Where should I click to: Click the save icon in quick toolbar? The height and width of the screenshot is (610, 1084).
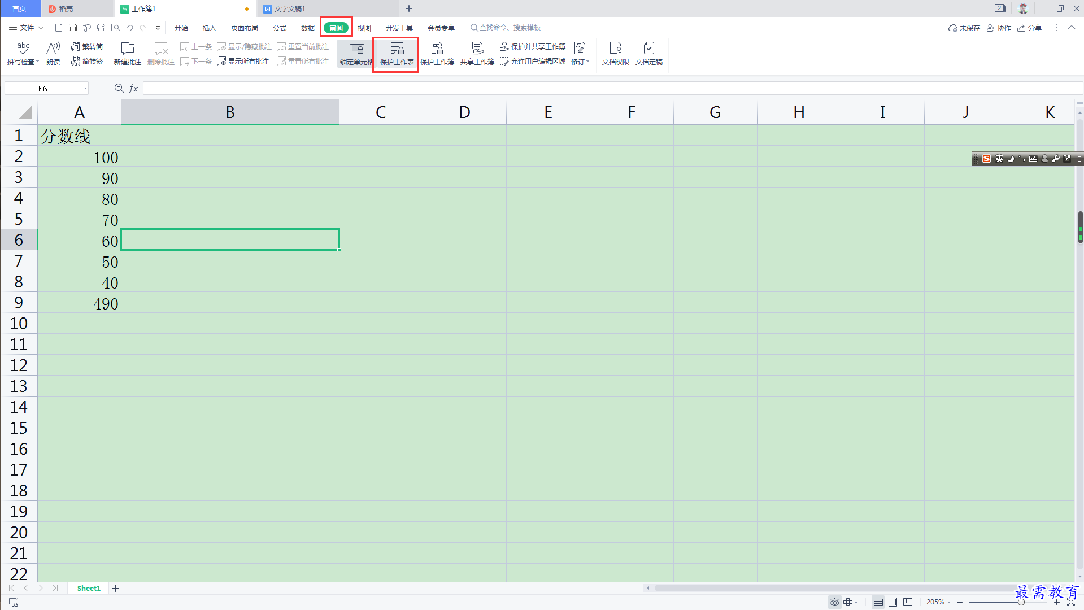point(73,28)
